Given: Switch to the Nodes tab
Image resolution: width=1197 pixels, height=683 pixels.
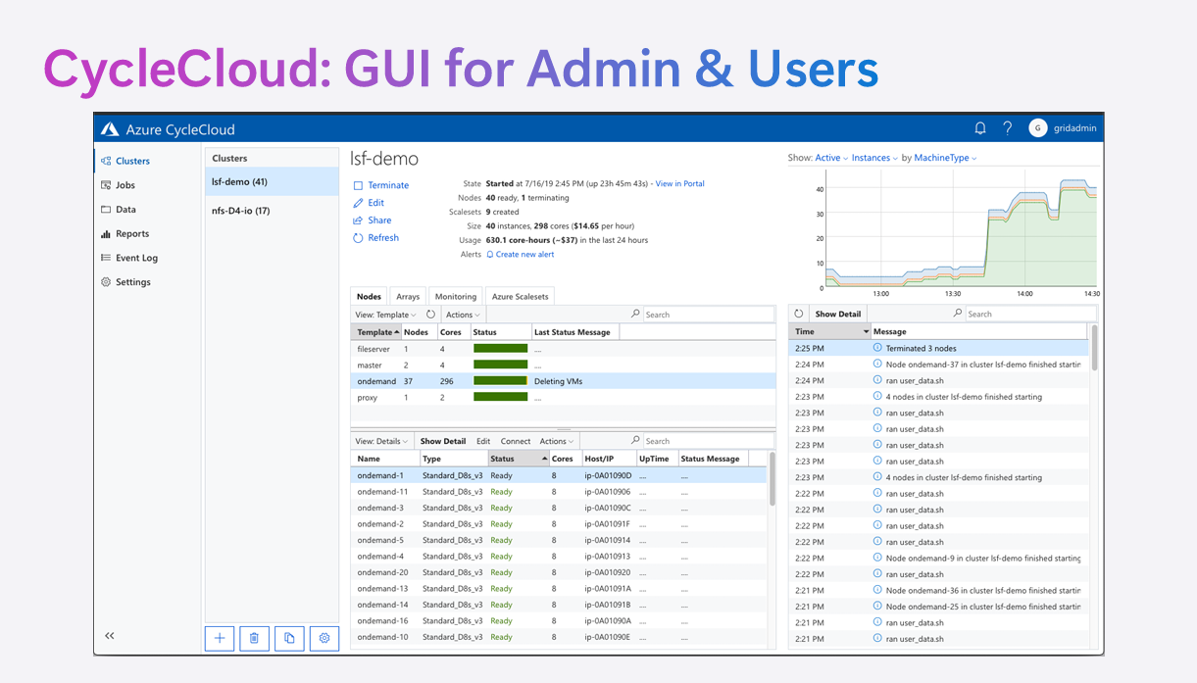Looking at the screenshot, I should (369, 296).
